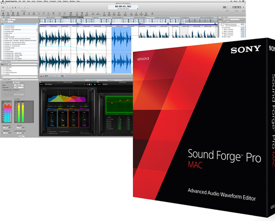The width and height of the screenshot is (275, 221).
Task: Open the Transport menu
Action: 52,1
